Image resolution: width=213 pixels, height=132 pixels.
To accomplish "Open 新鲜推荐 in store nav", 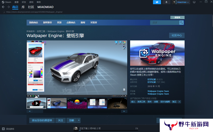I will click(47, 23).
